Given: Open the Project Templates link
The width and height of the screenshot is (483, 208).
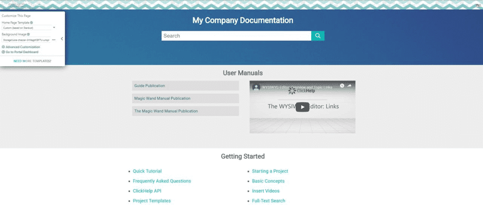Looking at the screenshot, I should point(152,201).
